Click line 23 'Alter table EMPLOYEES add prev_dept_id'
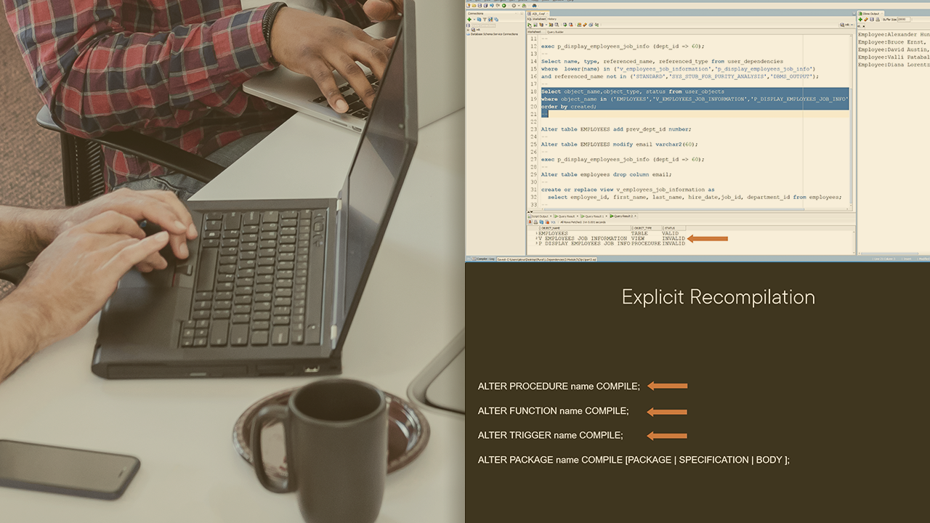This screenshot has width=930, height=523. coord(616,129)
